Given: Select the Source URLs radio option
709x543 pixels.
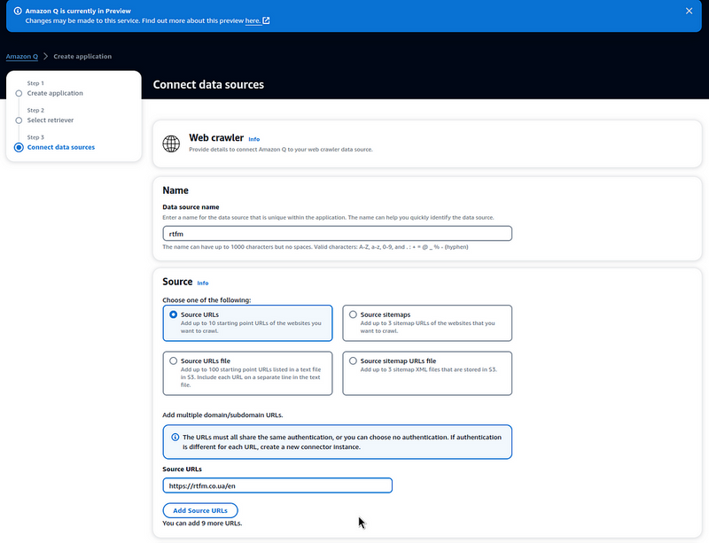Looking at the screenshot, I should click(174, 314).
